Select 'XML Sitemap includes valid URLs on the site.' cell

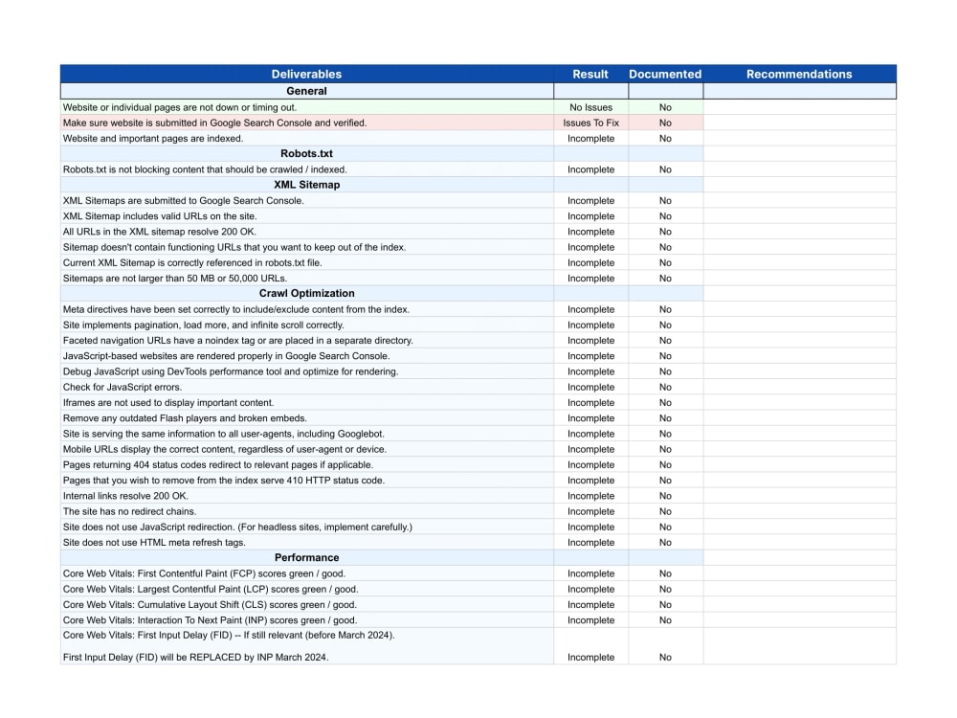click(x=306, y=216)
